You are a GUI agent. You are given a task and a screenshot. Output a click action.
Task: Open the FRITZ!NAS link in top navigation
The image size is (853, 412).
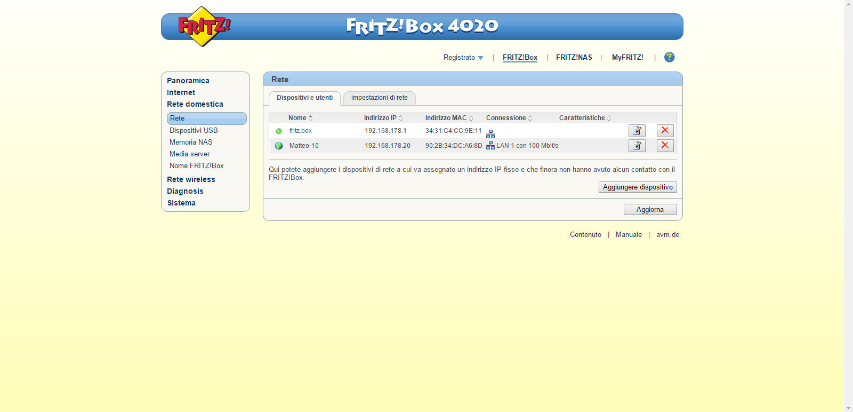point(574,58)
